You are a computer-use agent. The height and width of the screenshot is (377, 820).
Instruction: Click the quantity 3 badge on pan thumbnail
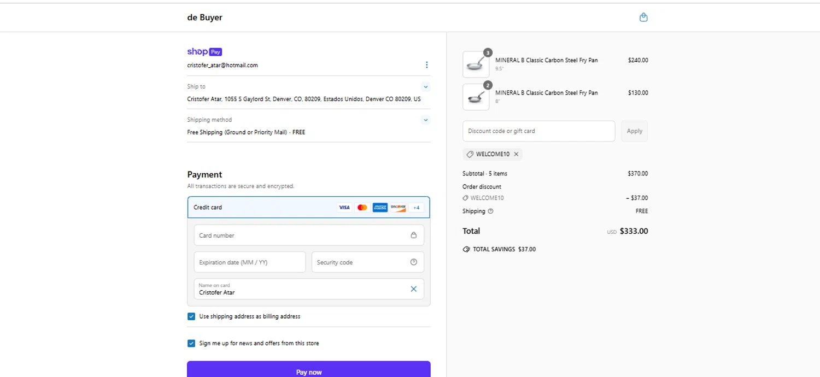click(488, 53)
